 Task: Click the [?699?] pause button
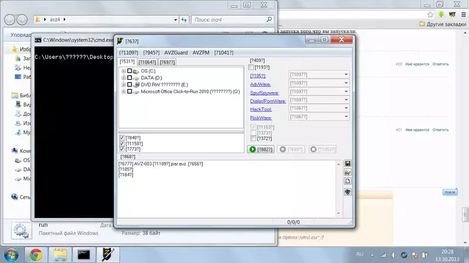tap(291, 149)
